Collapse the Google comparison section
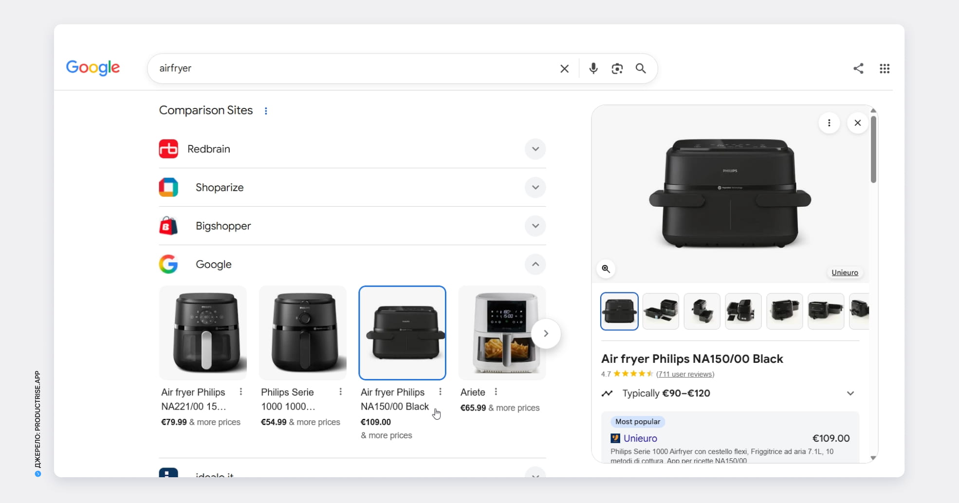This screenshot has width=959, height=503. [x=535, y=264]
